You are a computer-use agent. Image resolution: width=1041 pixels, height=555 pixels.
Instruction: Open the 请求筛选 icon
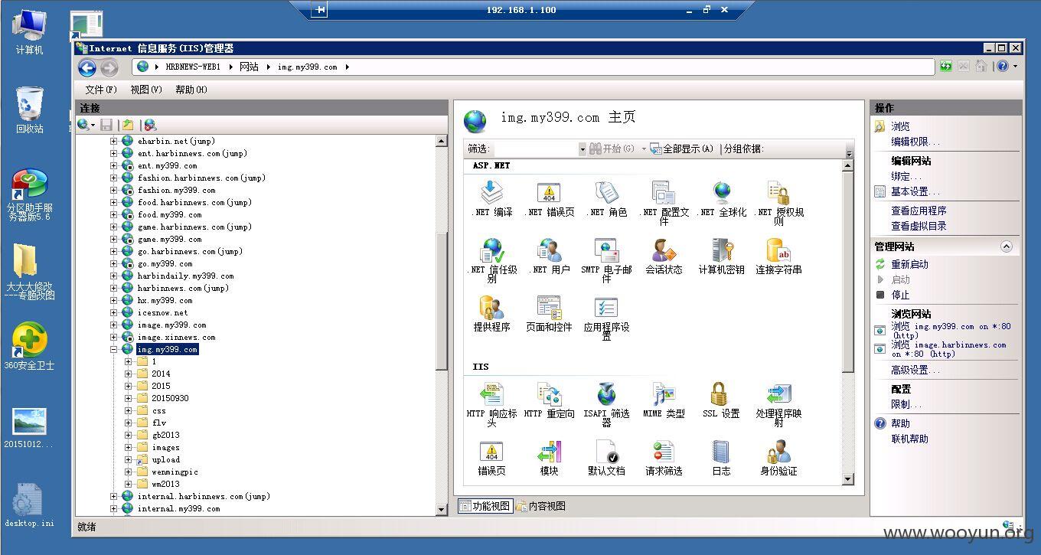[664, 458]
